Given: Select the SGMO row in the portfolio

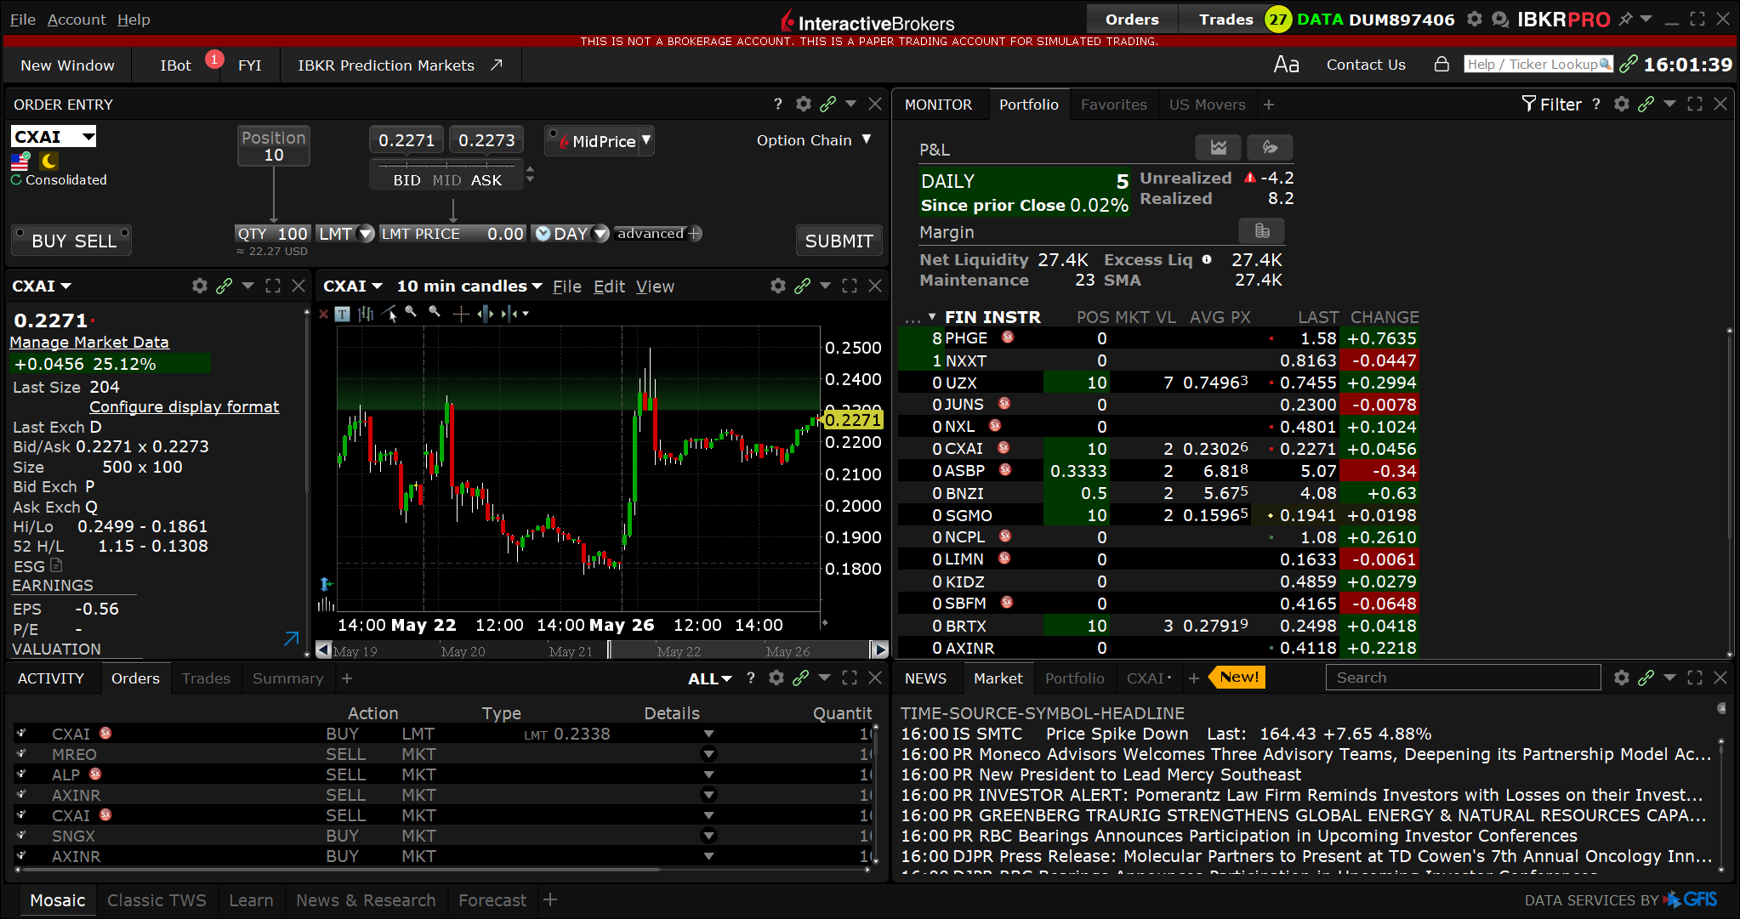Looking at the screenshot, I should (x=1157, y=515).
